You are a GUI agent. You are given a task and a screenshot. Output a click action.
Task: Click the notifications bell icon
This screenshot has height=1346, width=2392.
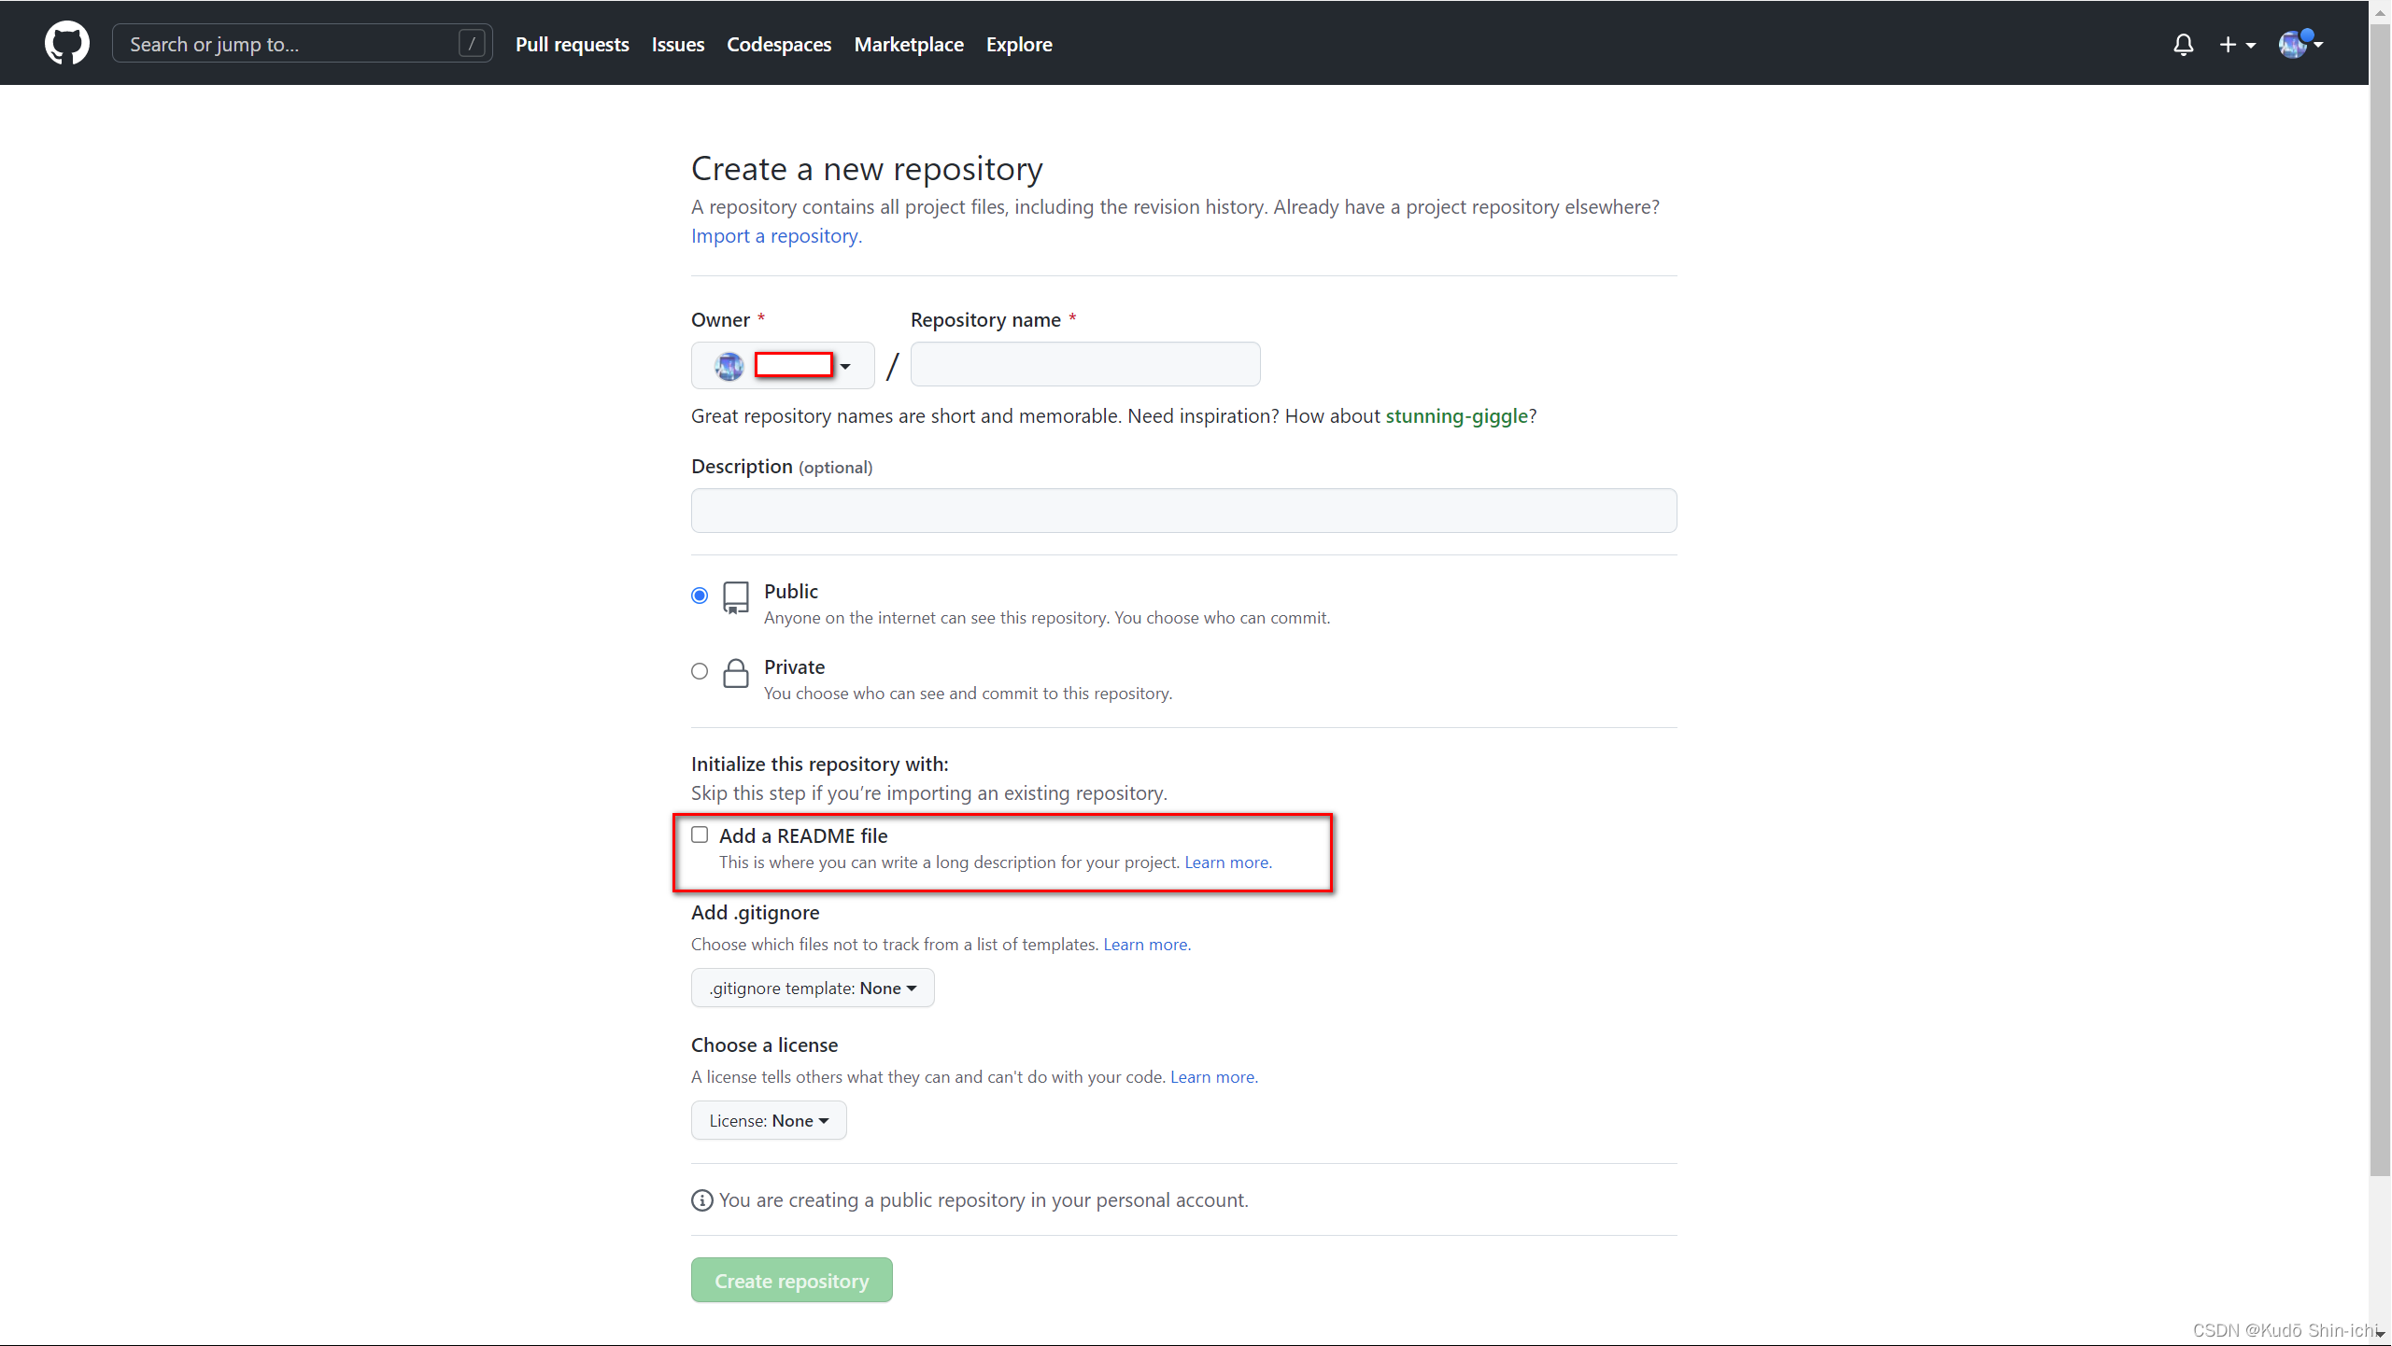(2182, 44)
